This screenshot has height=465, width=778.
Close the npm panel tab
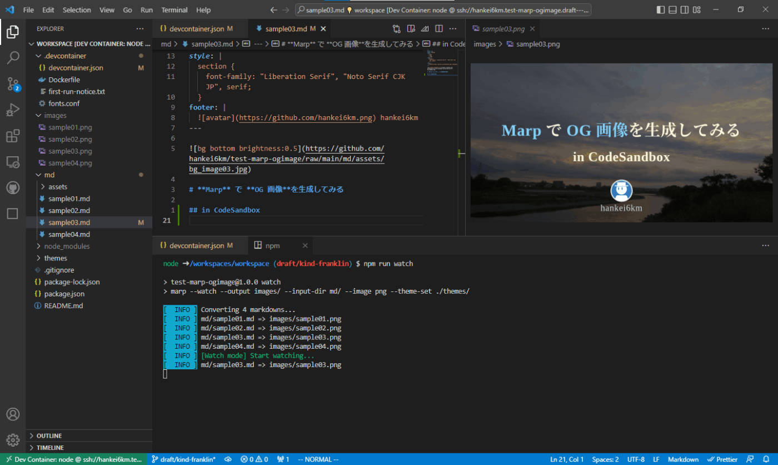tap(305, 245)
